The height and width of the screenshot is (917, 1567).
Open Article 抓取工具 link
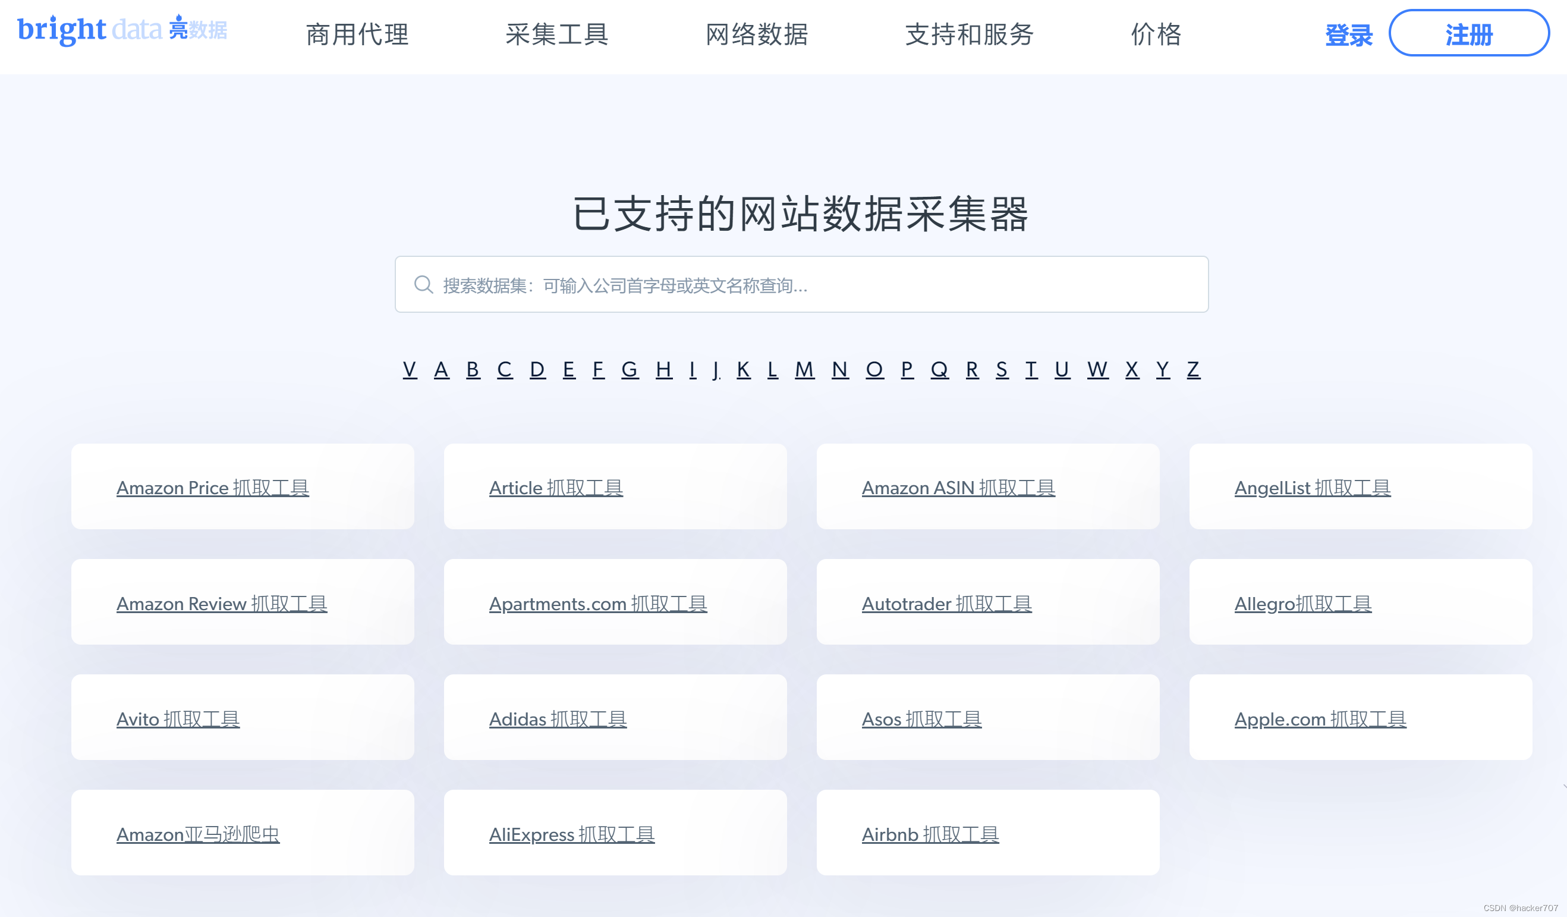[x=556, y=488]
